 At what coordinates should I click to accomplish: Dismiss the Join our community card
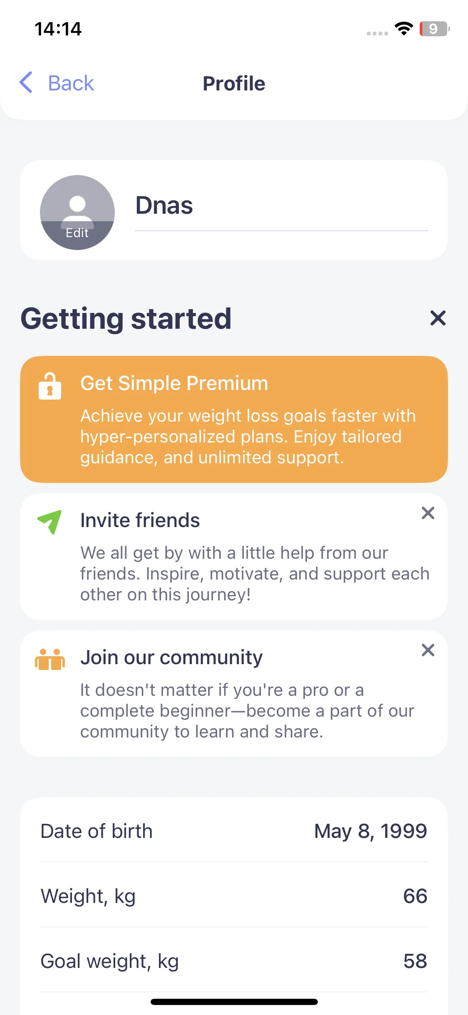point(428,650)
